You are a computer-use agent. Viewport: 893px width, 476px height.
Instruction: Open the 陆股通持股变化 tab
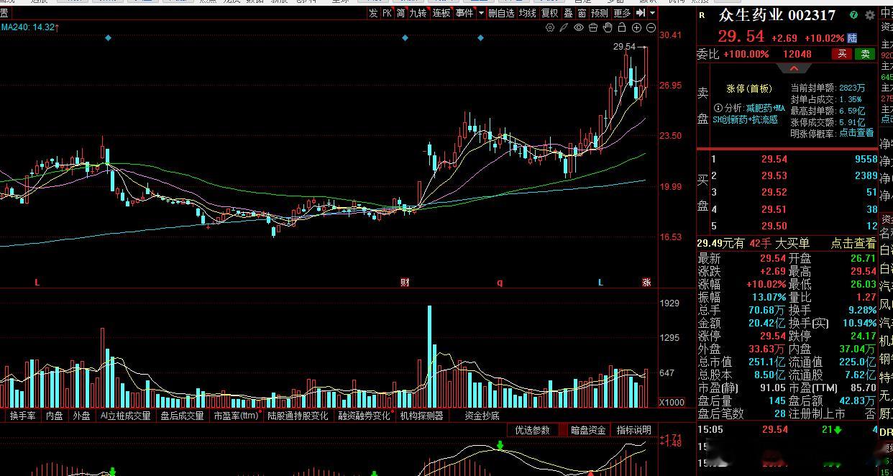point(298,416)
